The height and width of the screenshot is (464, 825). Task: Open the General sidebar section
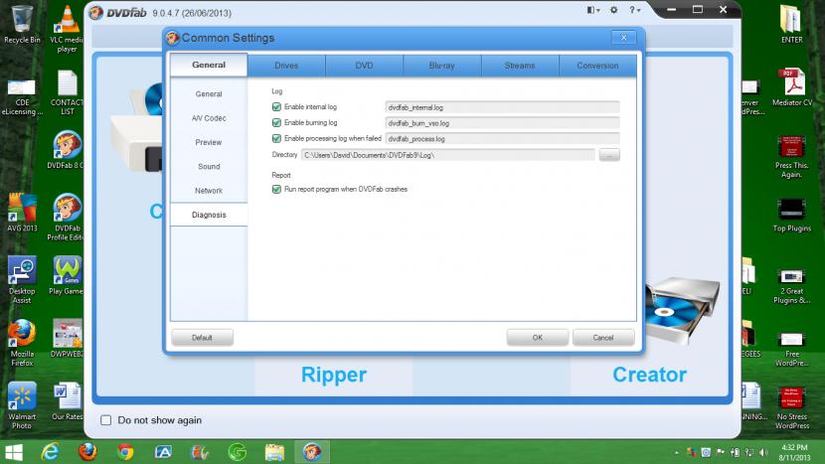click(x=209, y=94)
